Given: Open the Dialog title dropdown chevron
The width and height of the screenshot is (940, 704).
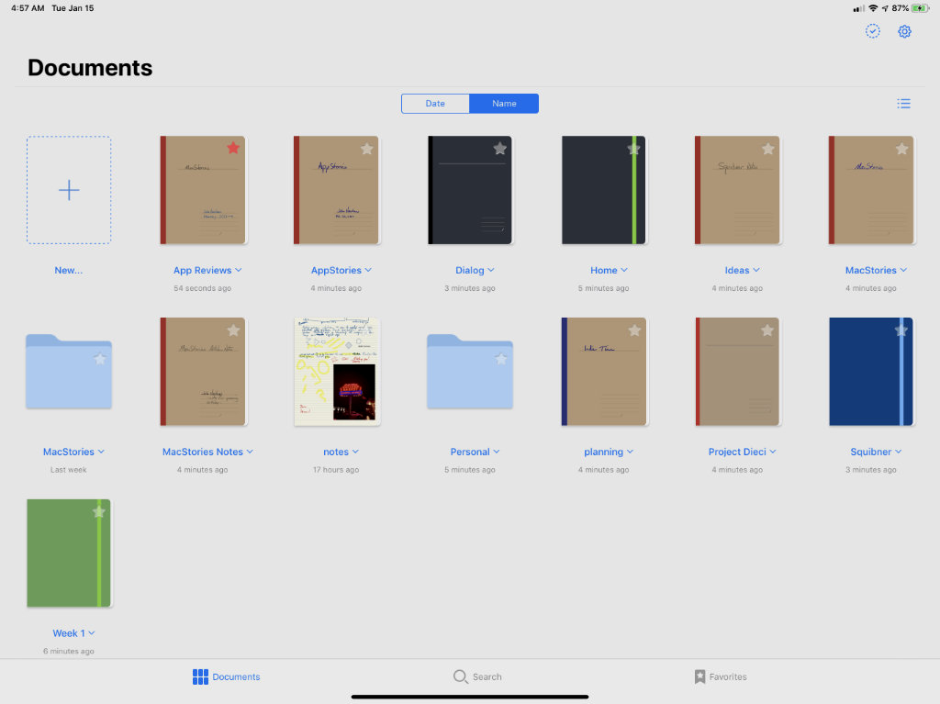Looking at the screenshot, I should pos(491,270).
